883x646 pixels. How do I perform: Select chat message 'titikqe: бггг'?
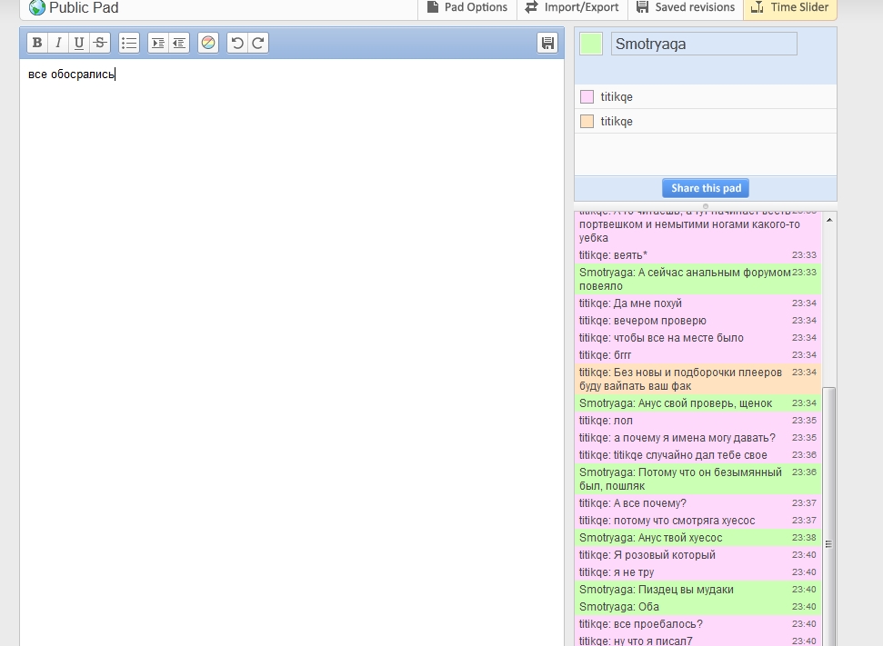pyautogui.click(x=697, y=355)
